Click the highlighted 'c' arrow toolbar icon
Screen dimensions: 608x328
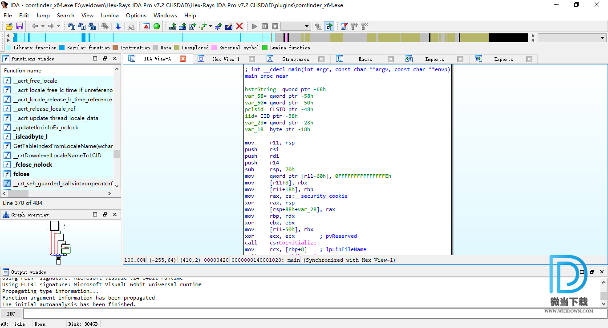(x=329, y=26)
